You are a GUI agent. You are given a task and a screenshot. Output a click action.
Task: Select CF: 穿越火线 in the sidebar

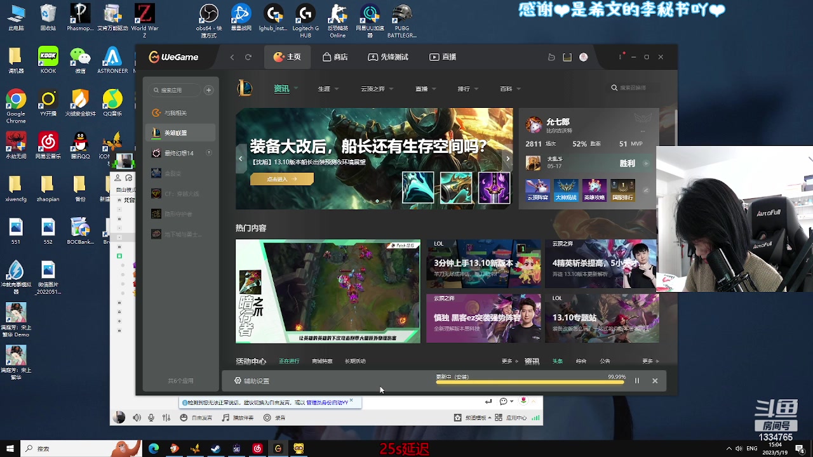(x=181, y=194)
